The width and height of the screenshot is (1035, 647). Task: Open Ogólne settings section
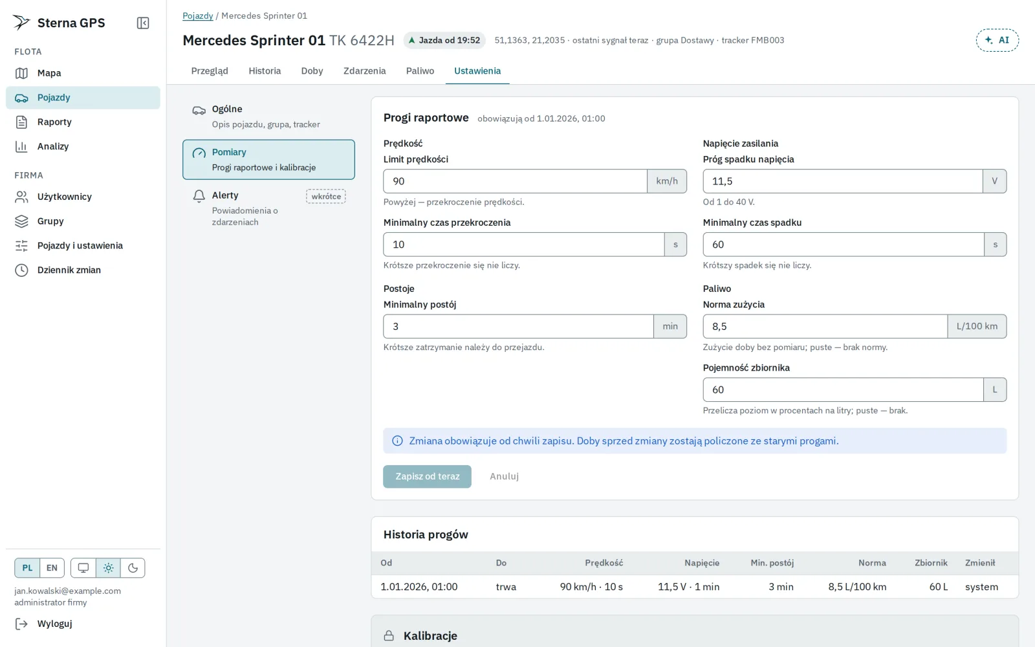(x=268, y=116)
